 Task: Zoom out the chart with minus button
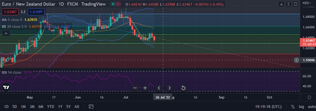135,88
